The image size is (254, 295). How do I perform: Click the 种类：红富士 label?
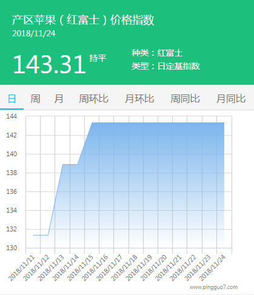pyautogui.click(x=157, y=53)
